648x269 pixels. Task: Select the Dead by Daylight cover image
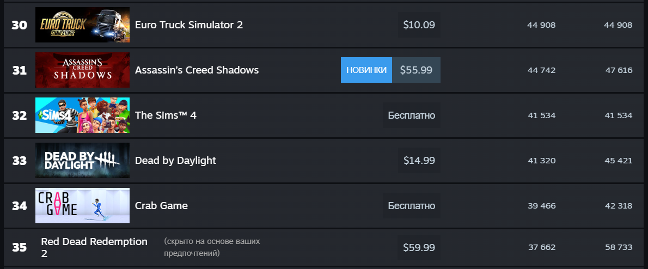[82, 160]
